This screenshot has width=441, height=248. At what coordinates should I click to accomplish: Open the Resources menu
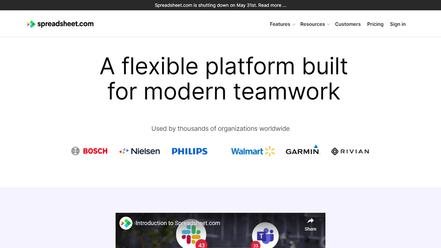(313, 24)
